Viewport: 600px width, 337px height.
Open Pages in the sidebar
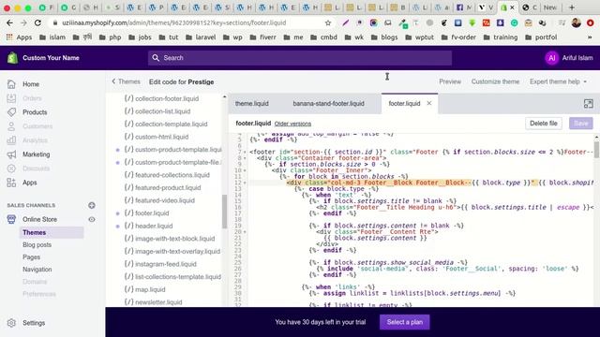(x=31, y=257)
